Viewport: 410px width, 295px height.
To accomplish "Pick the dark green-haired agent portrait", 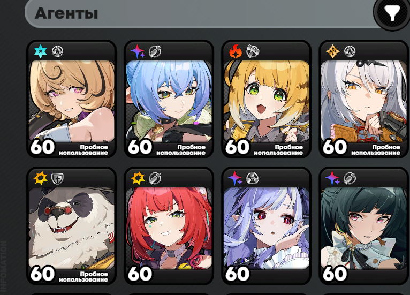I will click(364, 228).
